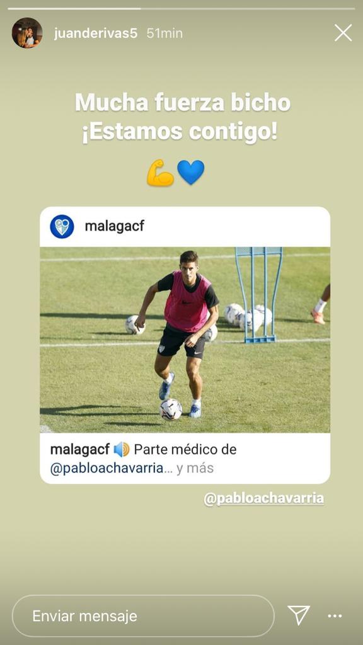Tap the story progress bar at top
The height and width of the screenshot is (645, 363).
click(181, 8)
